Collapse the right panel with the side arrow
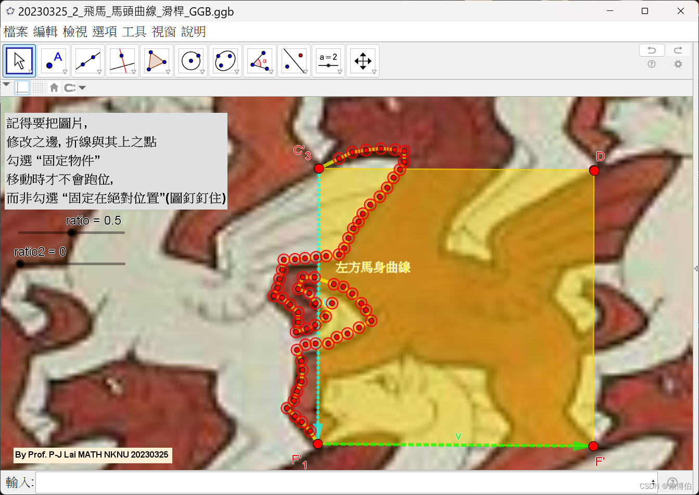 click(696, 268)
